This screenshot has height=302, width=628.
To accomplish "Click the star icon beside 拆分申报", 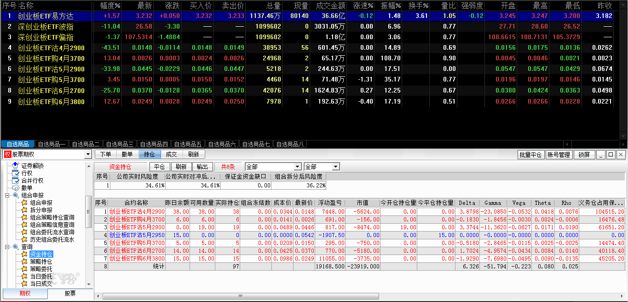I will click(24, 210).
